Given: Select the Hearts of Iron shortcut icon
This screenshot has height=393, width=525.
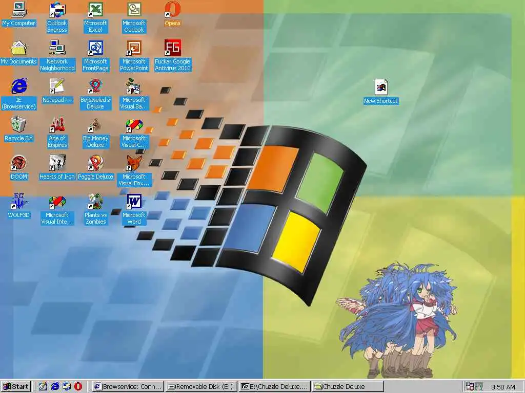Looking at the screenshot, I should 57,163.
